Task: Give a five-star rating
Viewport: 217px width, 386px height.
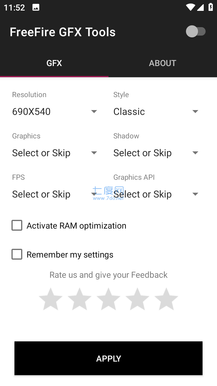Action: 166,299
